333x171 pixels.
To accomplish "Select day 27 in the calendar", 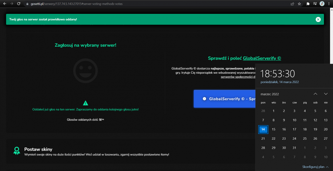I will [x=326, y=138].
